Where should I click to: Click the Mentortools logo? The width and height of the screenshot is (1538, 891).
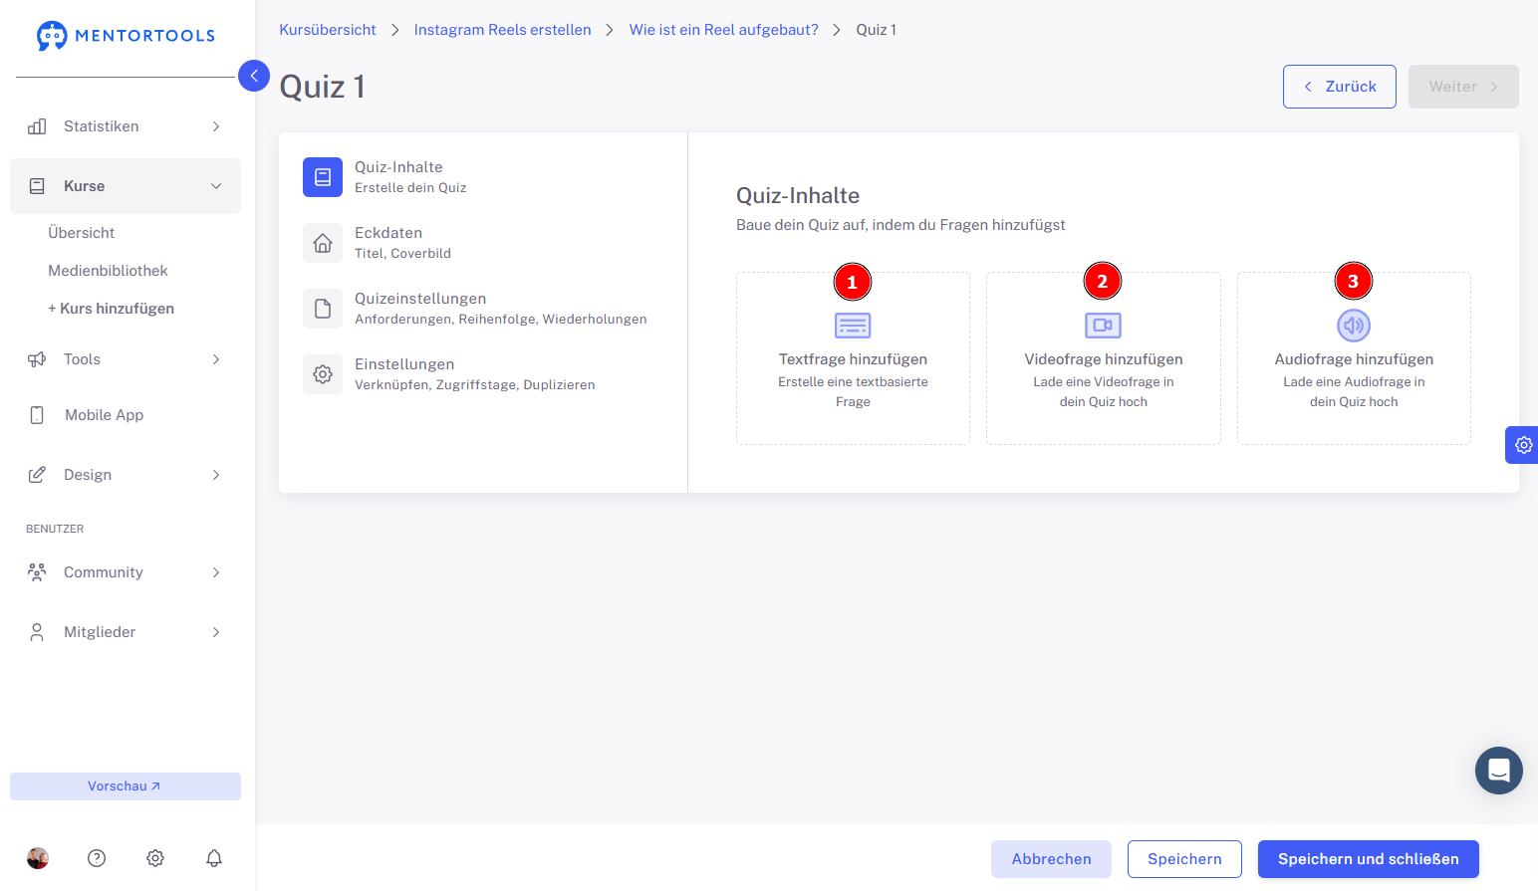pos(126,36)
